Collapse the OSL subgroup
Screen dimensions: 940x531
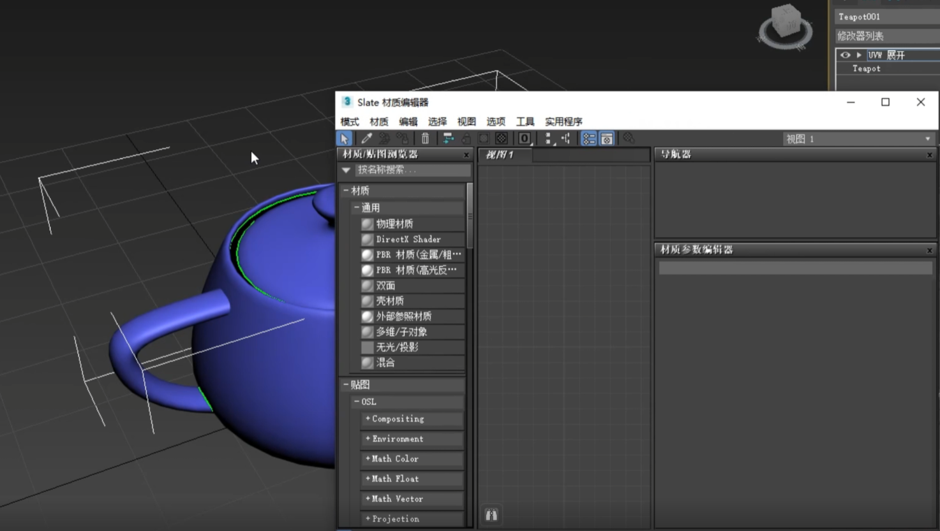pyautogui.click(x=357, y=402)
